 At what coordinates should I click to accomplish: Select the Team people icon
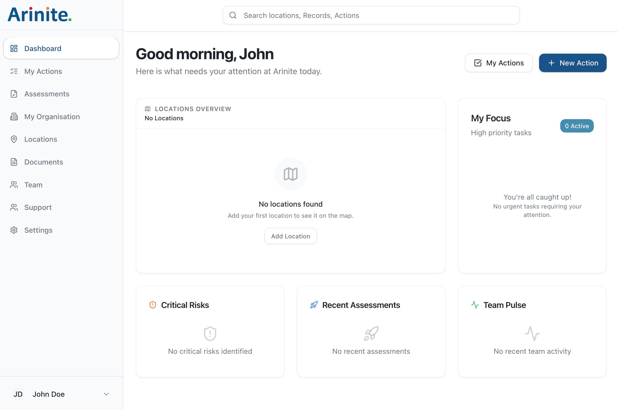[x=14, y=185]
